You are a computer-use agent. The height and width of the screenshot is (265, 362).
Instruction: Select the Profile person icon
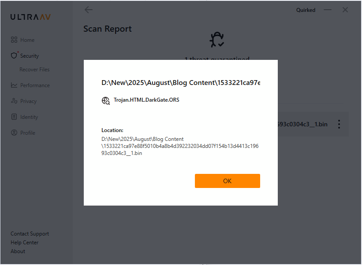[14, 133]
